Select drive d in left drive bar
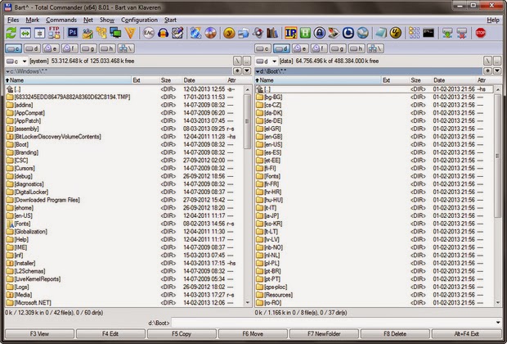Viewport: 507px width, 344px height. click(x=33, y=48)
